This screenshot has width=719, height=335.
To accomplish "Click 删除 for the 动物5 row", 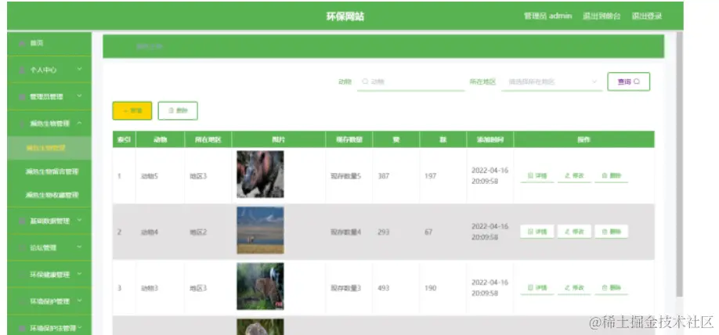I will (611, 175).
